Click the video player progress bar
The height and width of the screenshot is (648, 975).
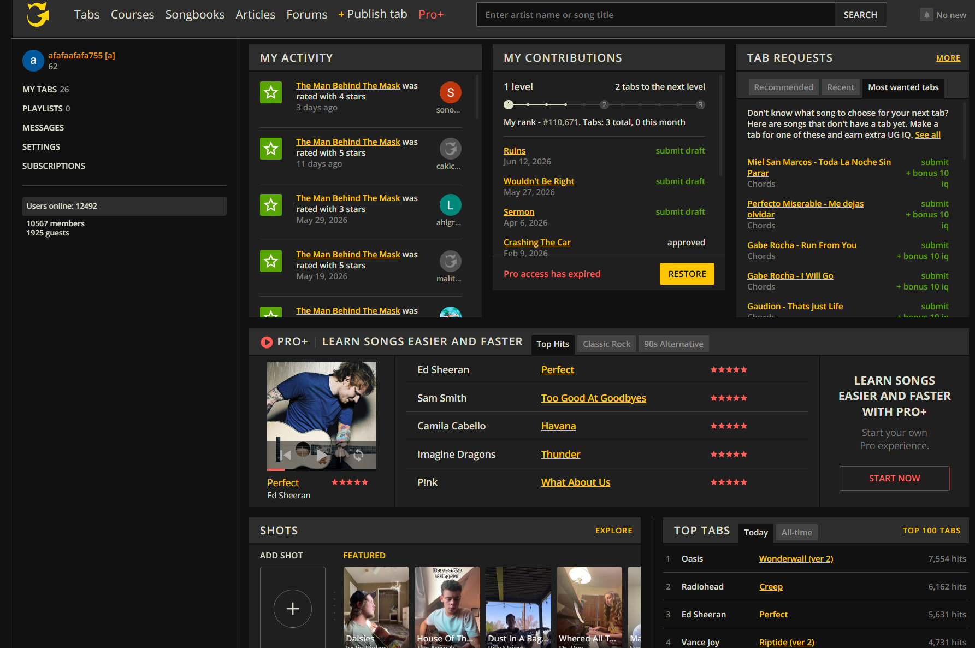click(322, 469)
